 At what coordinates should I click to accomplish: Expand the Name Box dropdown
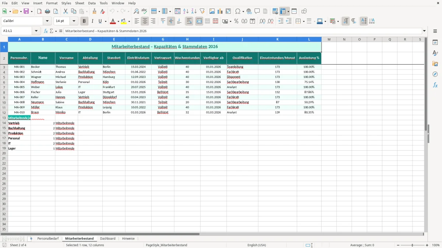36,31
